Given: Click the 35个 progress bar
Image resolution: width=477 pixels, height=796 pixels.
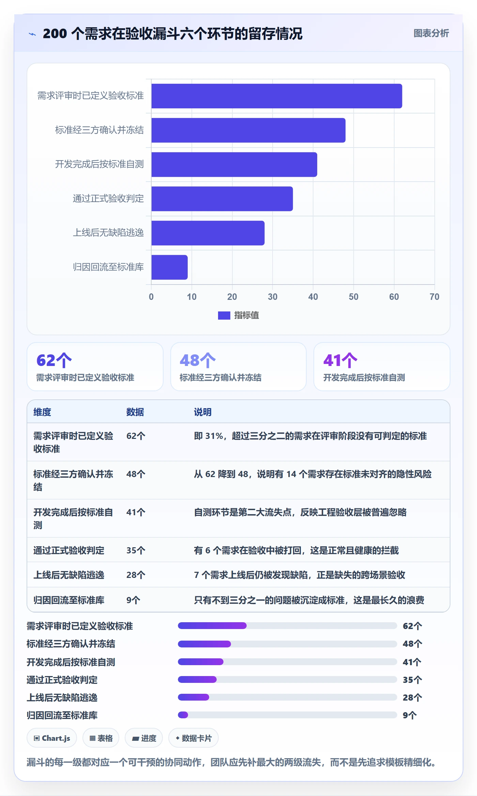Looking at the screenshot, I should pyautogui.click(x=288, y=679).
